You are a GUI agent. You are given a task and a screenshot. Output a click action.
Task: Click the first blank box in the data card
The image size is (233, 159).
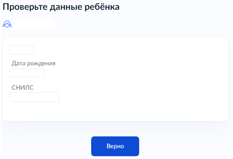[x=22, y=50]
